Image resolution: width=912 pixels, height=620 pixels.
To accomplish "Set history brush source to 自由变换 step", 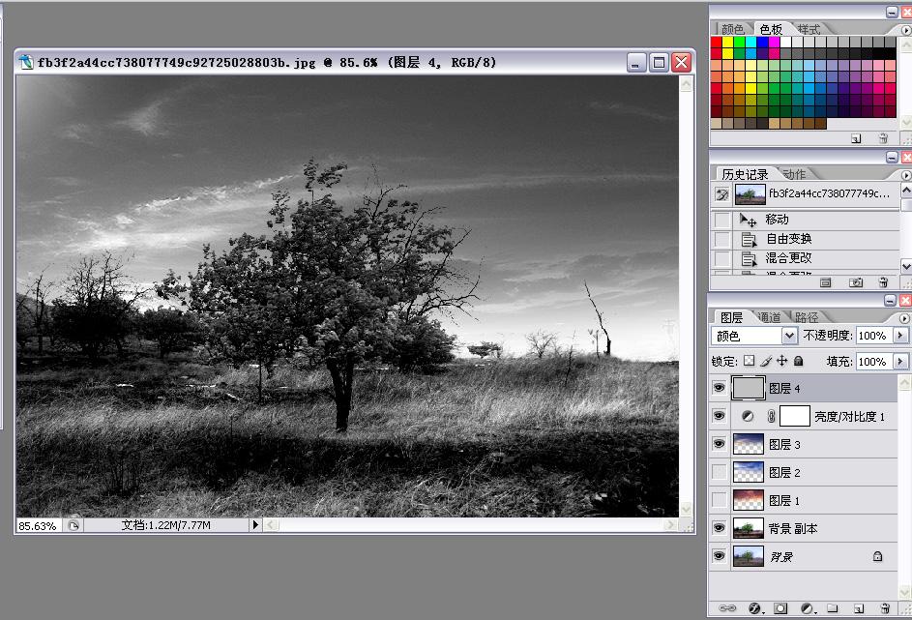I will pyautogui.click(x=721, y=239).
